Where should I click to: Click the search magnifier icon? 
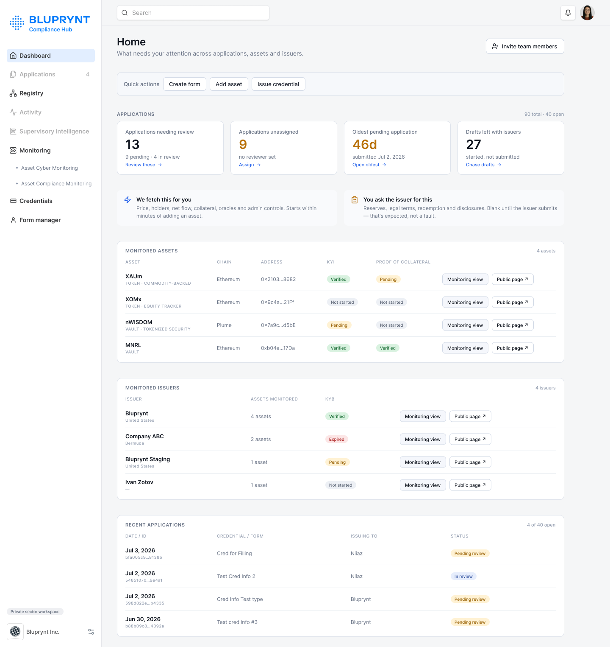[125, 13]
